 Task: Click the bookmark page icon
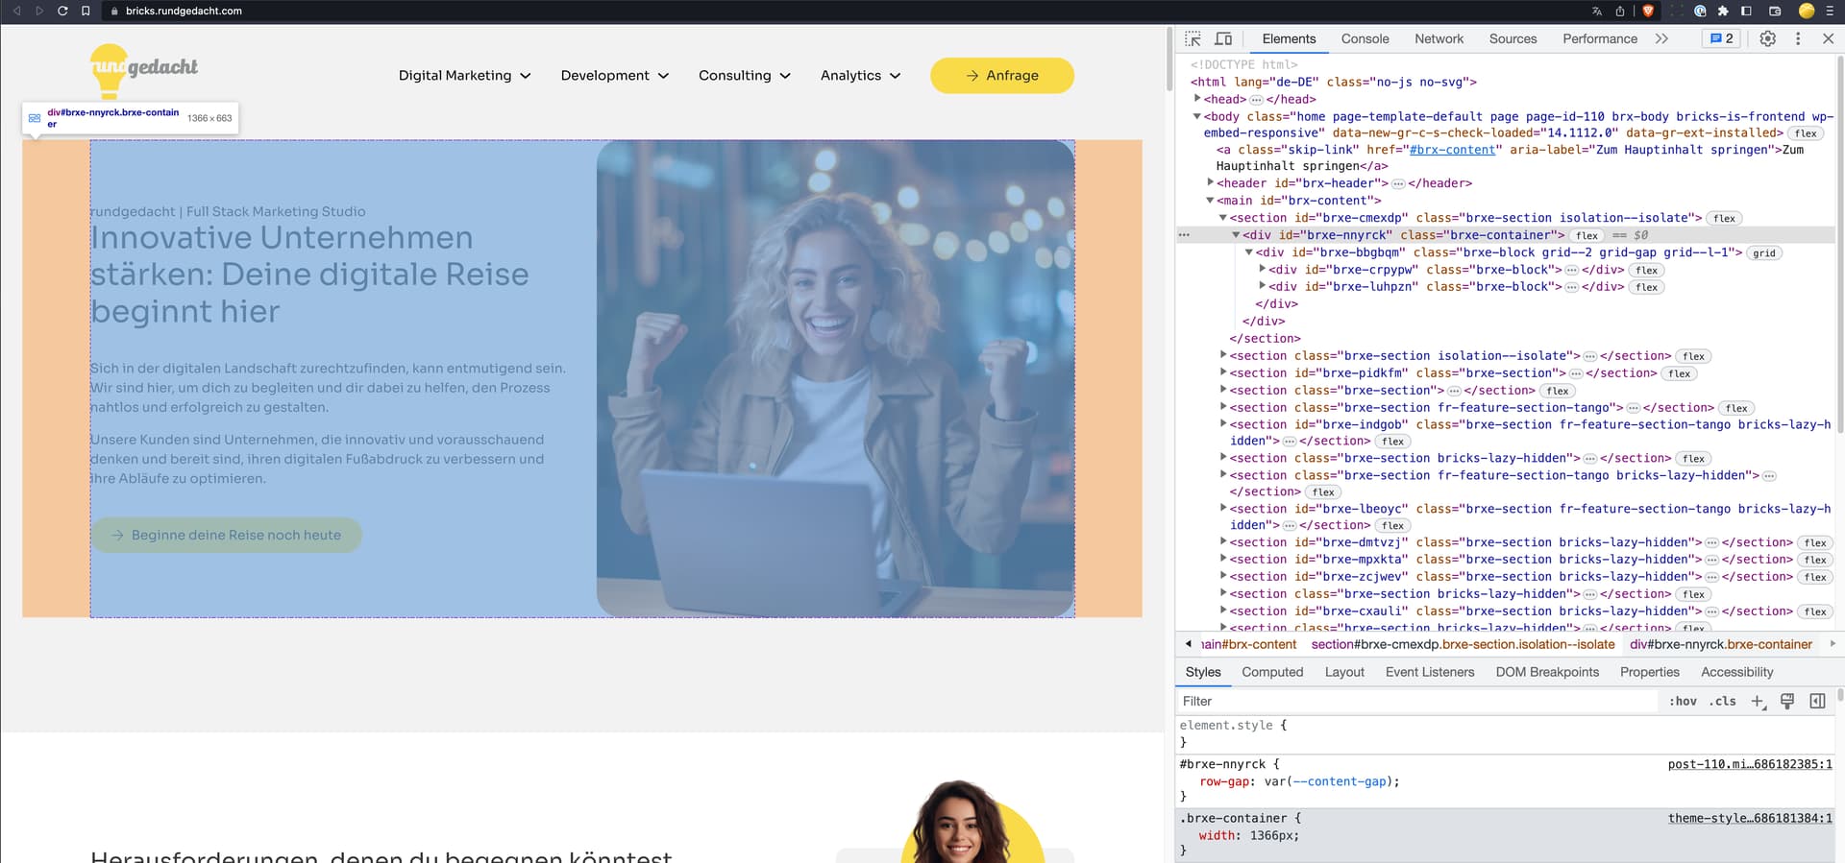tap(86, 11)
